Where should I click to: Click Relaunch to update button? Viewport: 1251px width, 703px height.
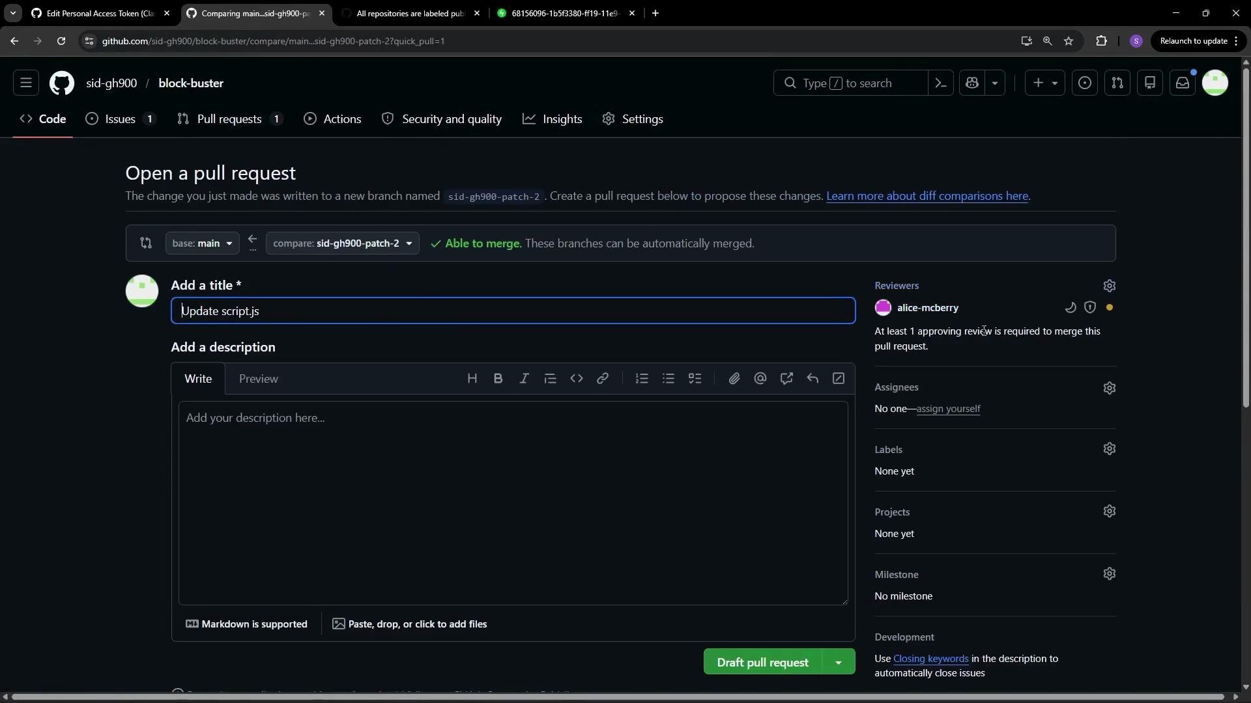coord(1199,41)
